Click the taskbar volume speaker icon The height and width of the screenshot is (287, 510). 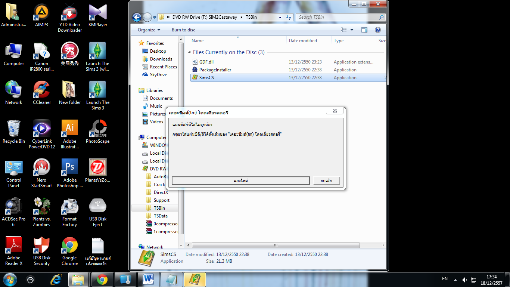tap(464, 280)
